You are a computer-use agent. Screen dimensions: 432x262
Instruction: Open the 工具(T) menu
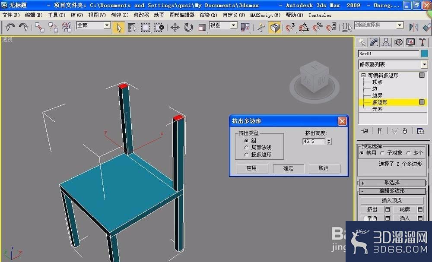click(57, 15)
